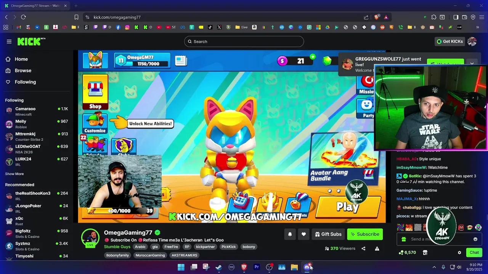The width and height of the screenshot is (488, 274).
Task: Open the Kick logo homepage
Action: click(30, 41)
